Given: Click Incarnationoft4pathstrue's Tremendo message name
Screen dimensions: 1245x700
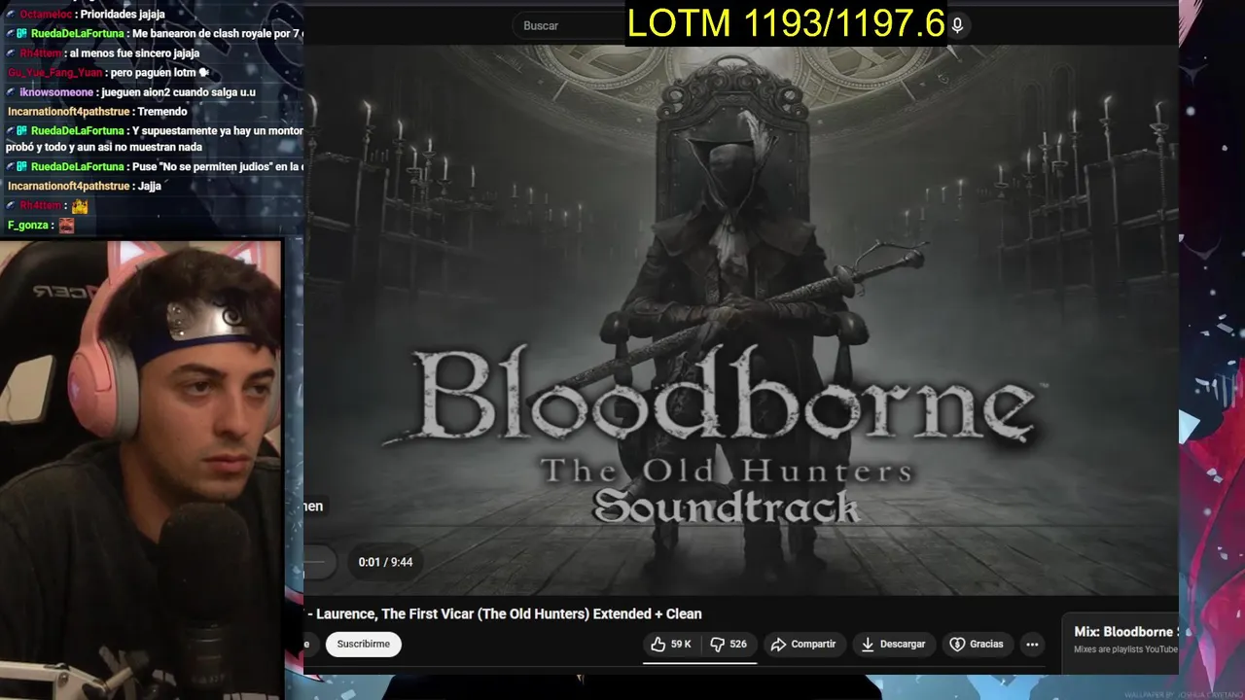Looking at the screenshot, I should (68, 112).
